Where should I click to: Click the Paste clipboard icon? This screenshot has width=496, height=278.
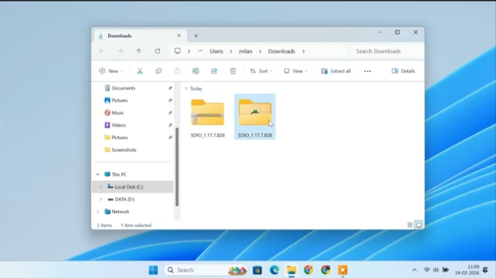click(177, 71)
